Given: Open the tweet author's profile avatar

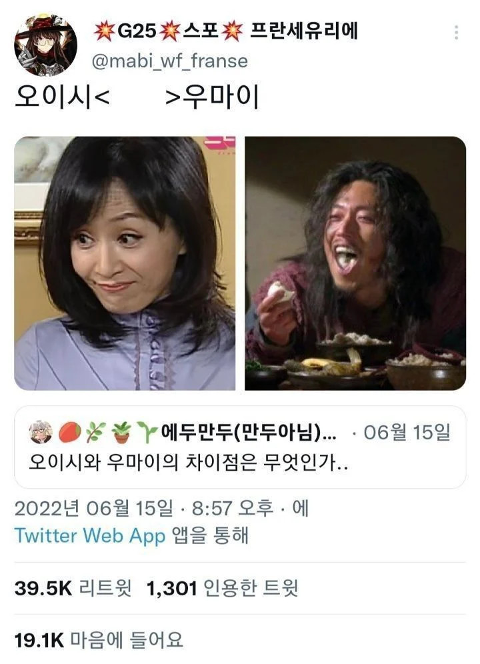Looking at the screenshot, I should click(46, 45).
